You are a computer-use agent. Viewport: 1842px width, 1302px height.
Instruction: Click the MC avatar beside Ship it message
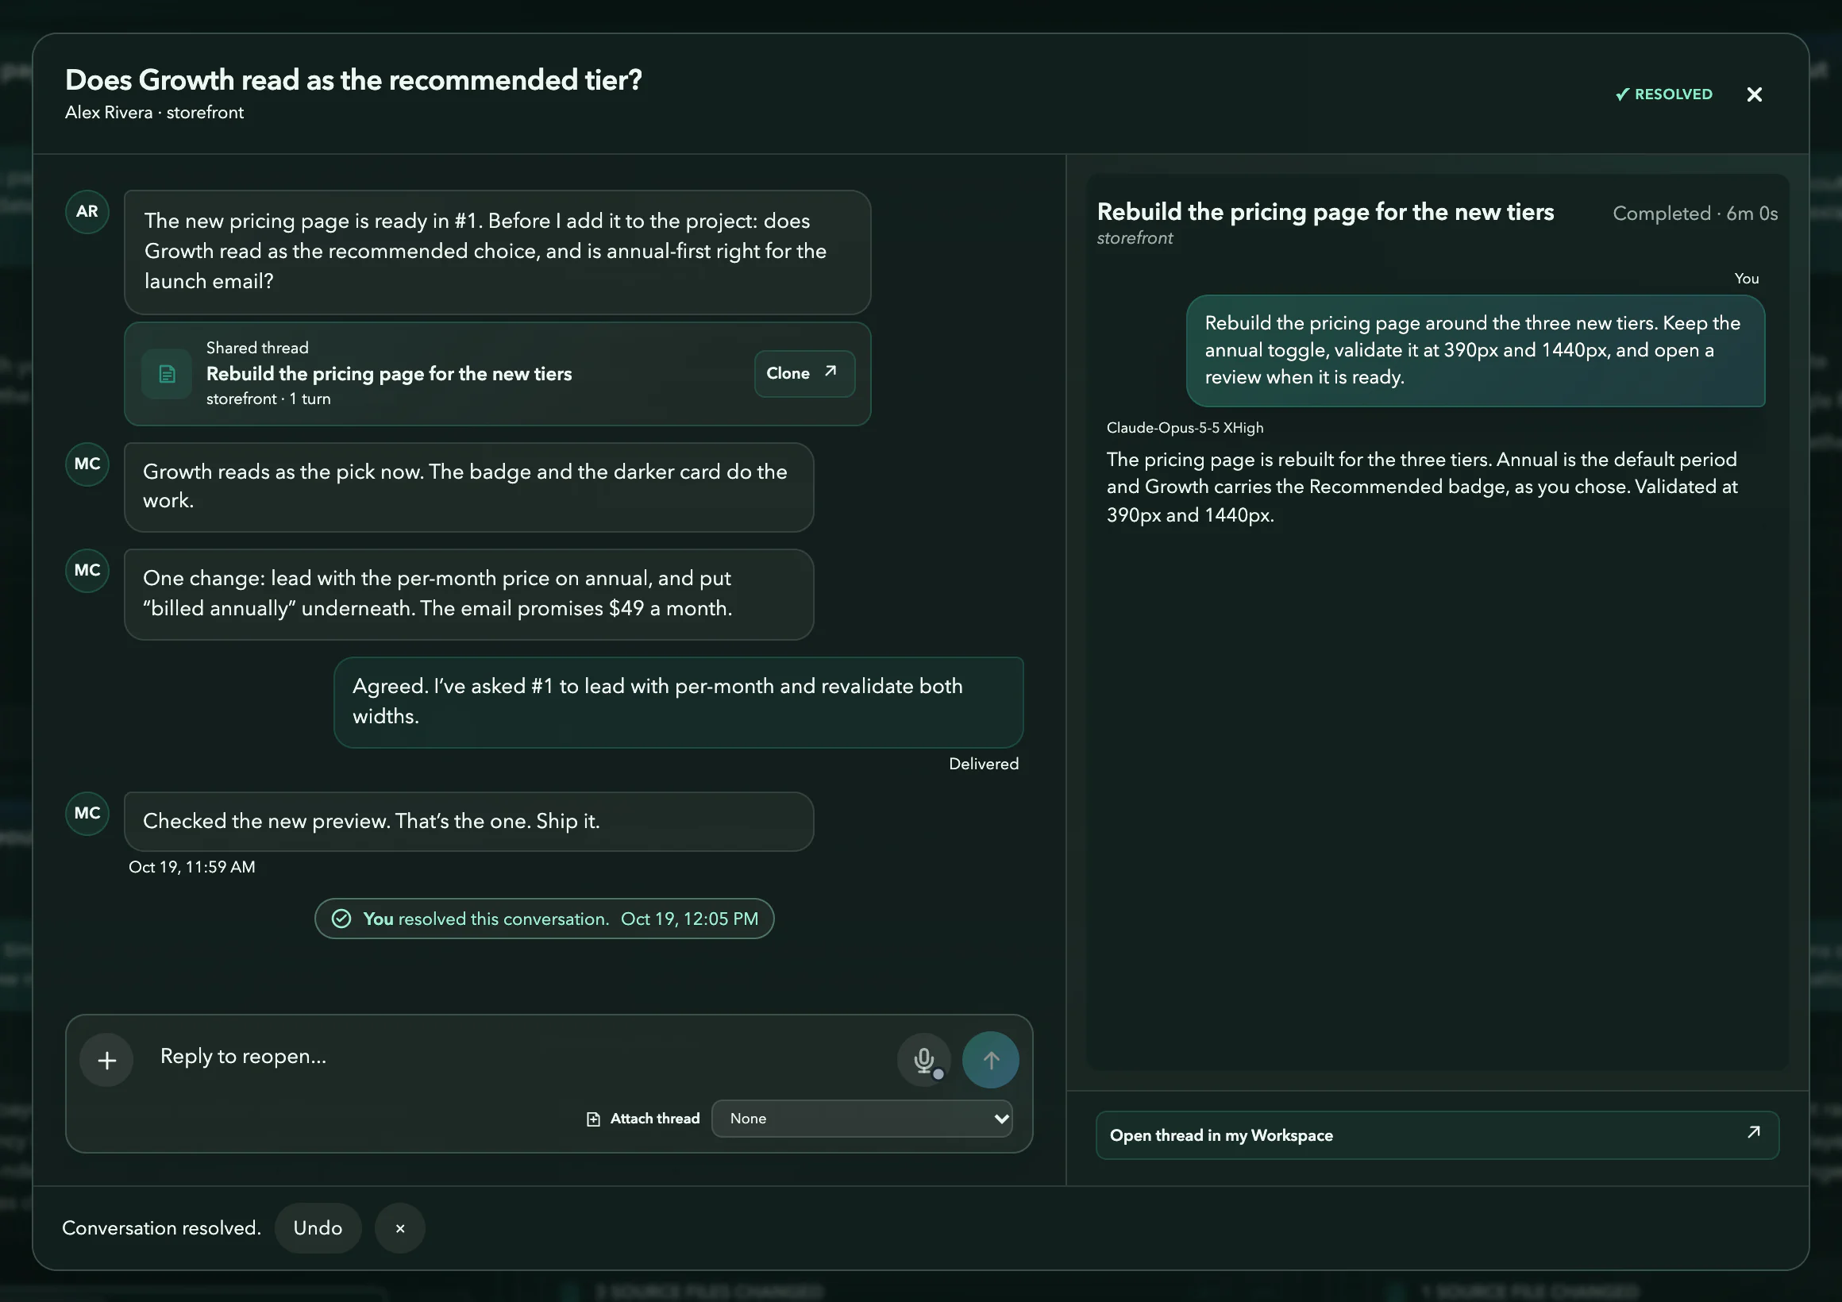[87, 814]
